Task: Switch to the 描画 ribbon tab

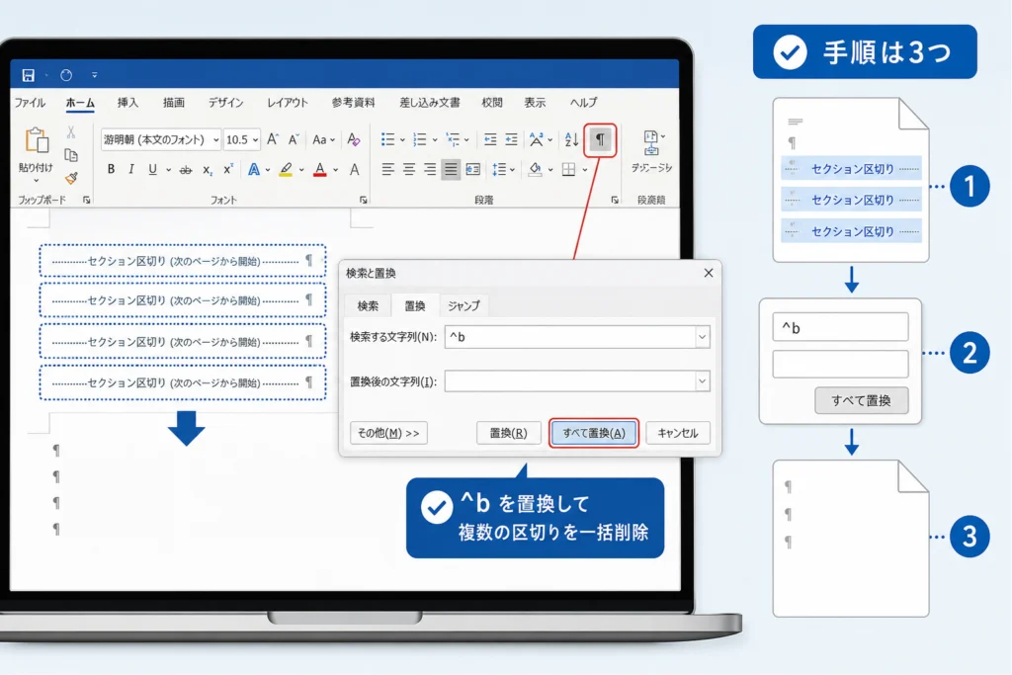Action: (x=173, y=103)
